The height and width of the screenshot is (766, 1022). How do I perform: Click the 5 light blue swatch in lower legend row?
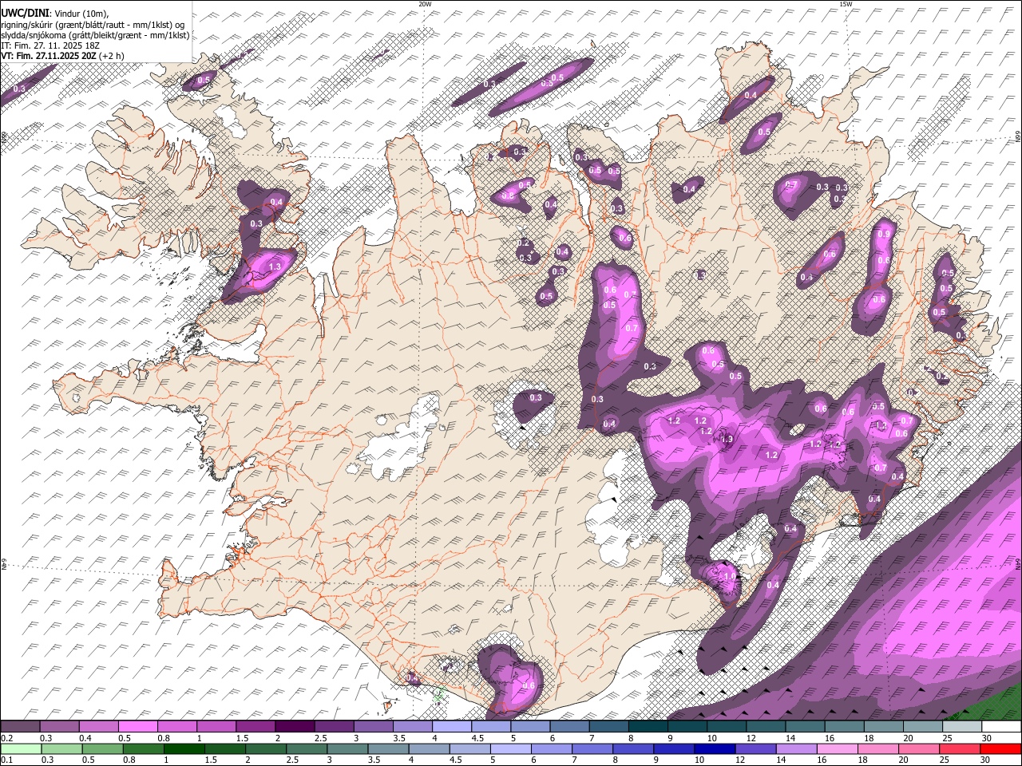(x=510, y=748)
